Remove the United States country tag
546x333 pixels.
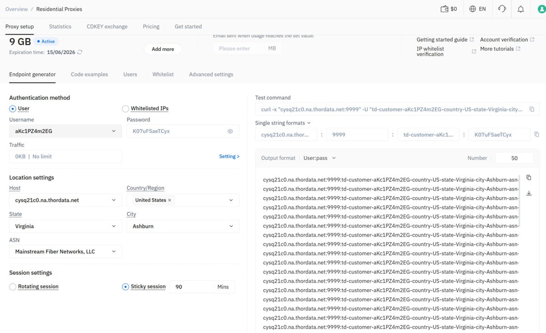click(170, 200)
